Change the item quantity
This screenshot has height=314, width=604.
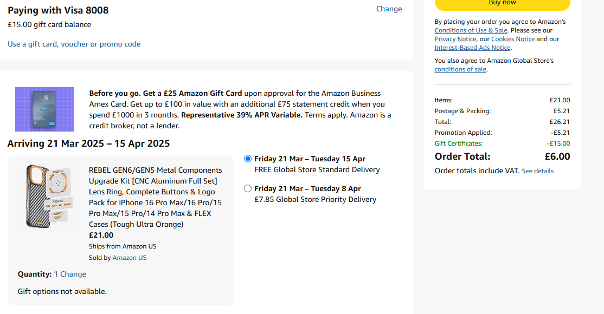73,274
